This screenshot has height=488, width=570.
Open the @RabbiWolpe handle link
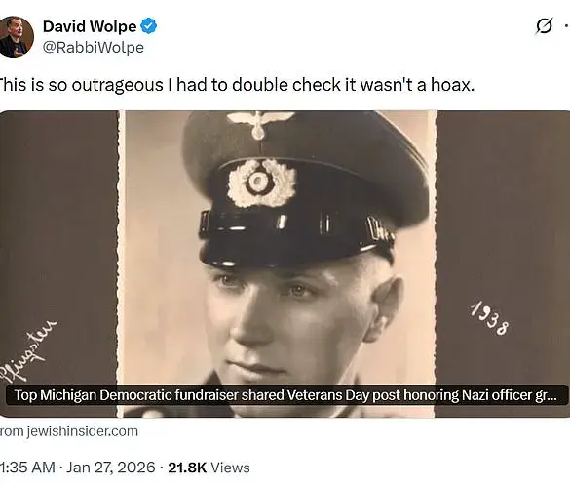(94, 48)
